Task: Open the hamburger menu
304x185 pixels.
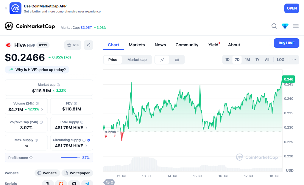Action: (x=295, y=26)
